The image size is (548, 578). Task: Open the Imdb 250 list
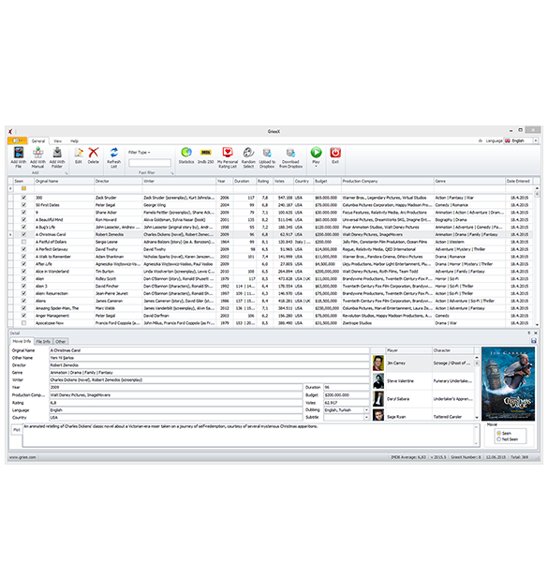pos(206,152)
